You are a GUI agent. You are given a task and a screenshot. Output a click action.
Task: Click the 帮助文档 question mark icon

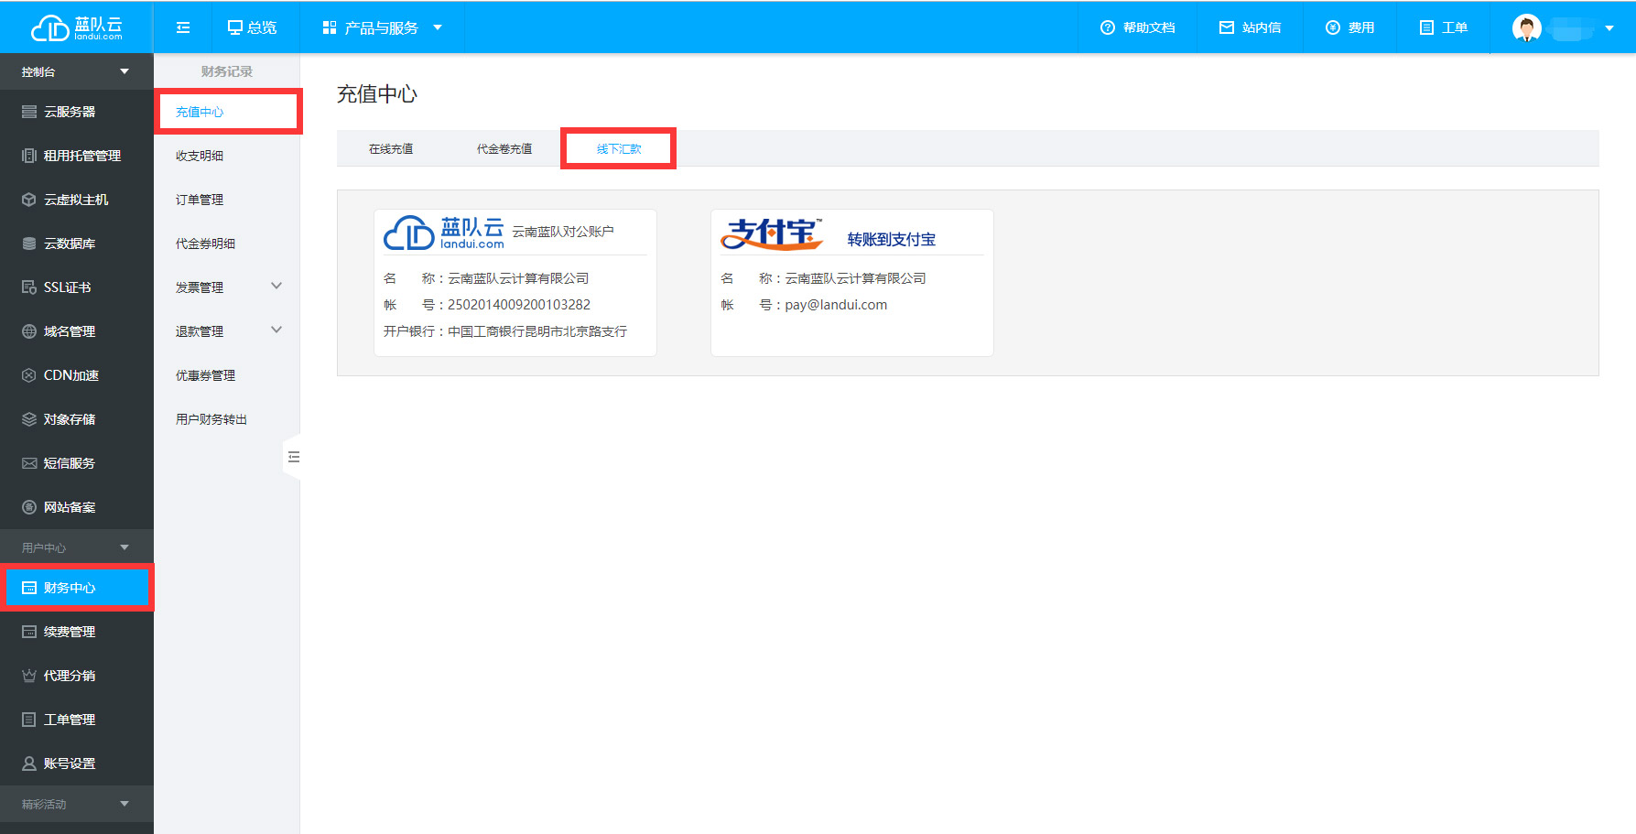(1108, 27)
